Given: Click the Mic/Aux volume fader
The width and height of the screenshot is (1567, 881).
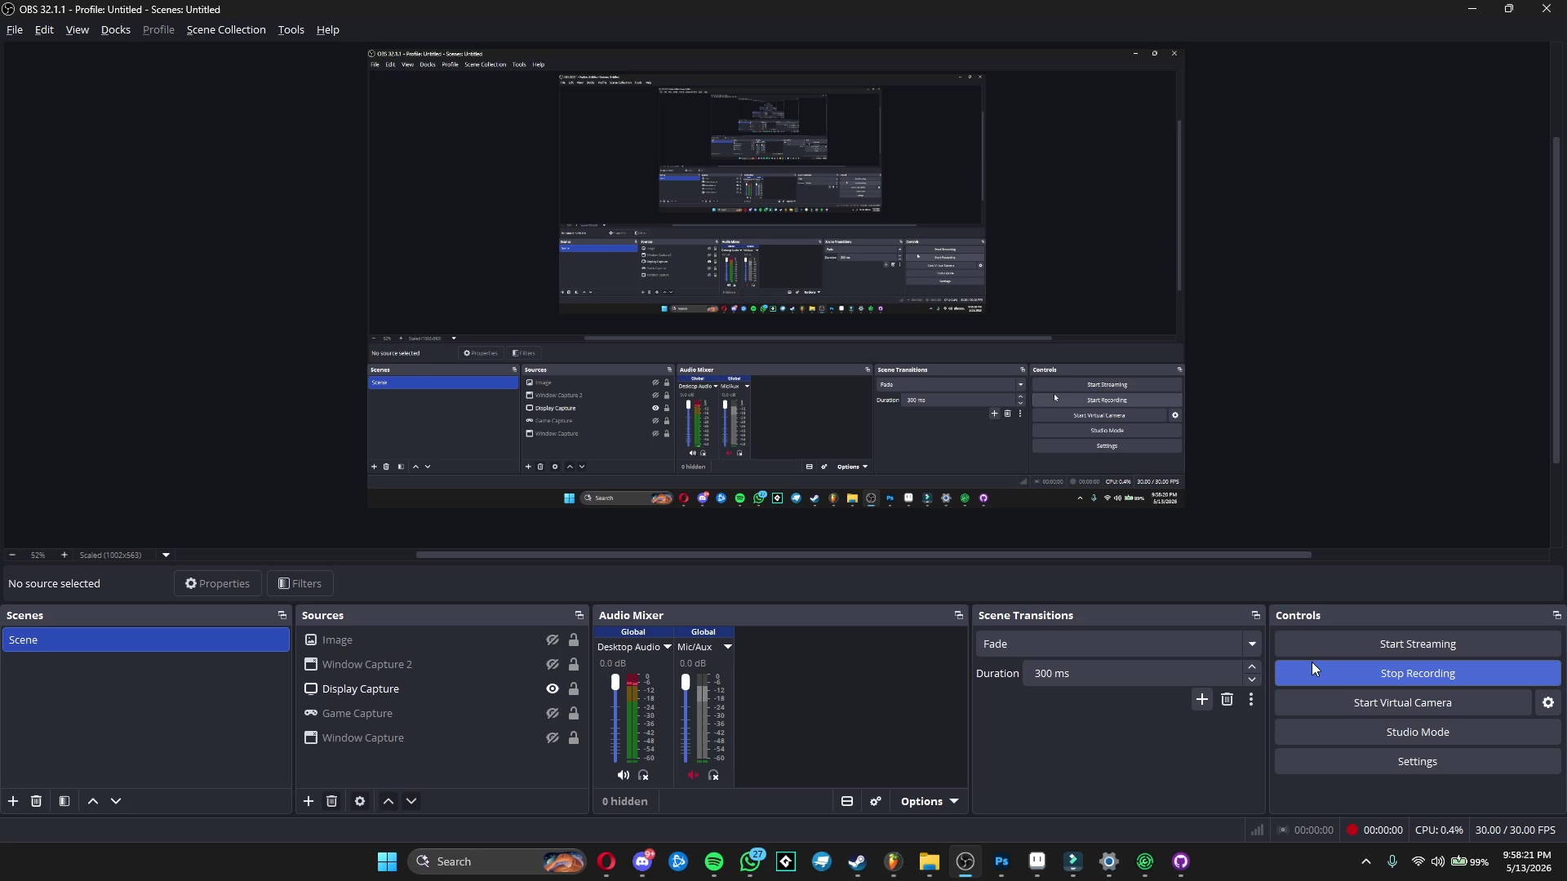Looking at the screenshot, I should [686, 683].
